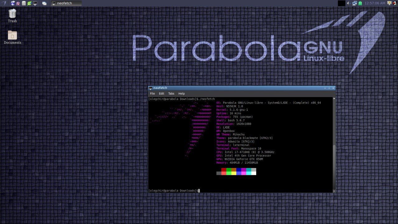
Task: Click the Kernel line 5.1.6-gnu-1
Action: pos(232,110)
